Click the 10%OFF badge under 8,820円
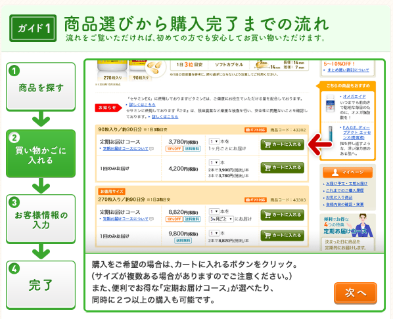The image size is (393, 319). pos(174,219)
